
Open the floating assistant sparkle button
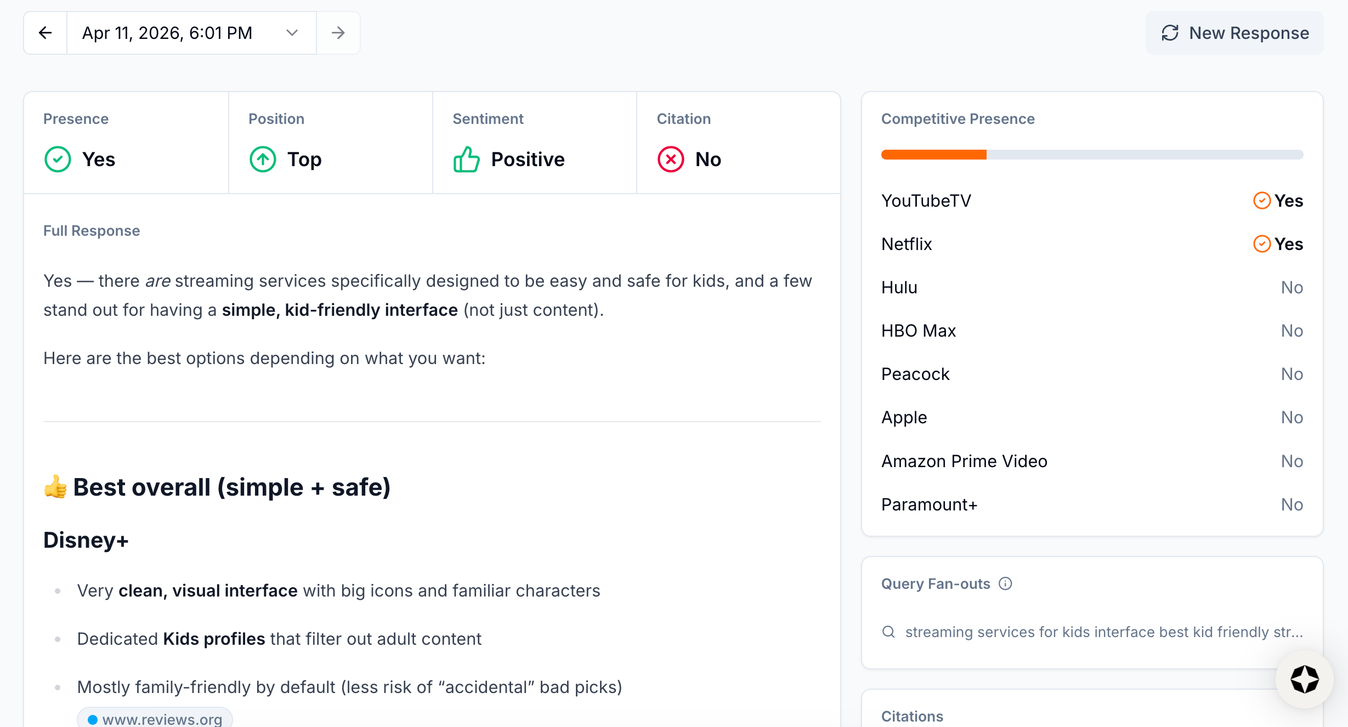(1305, 679)
